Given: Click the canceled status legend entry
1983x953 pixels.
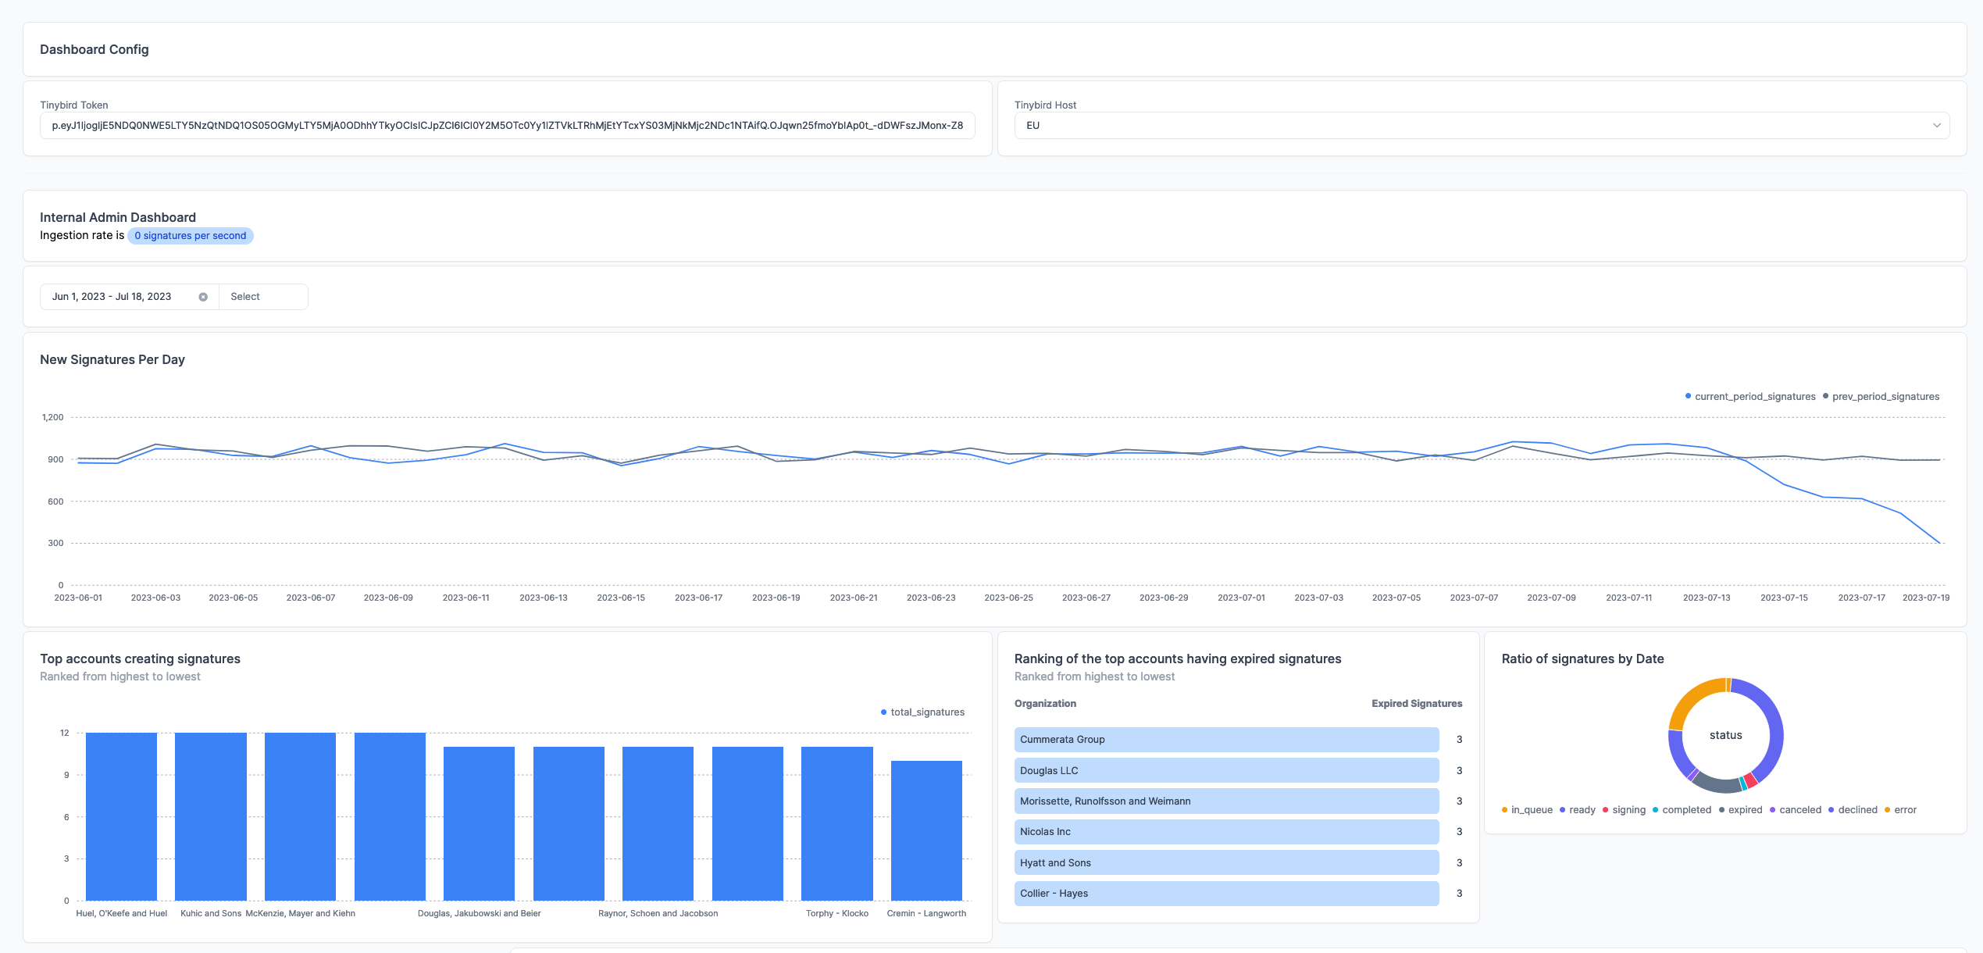Looking at the screenshot, I should point(1799,810).
